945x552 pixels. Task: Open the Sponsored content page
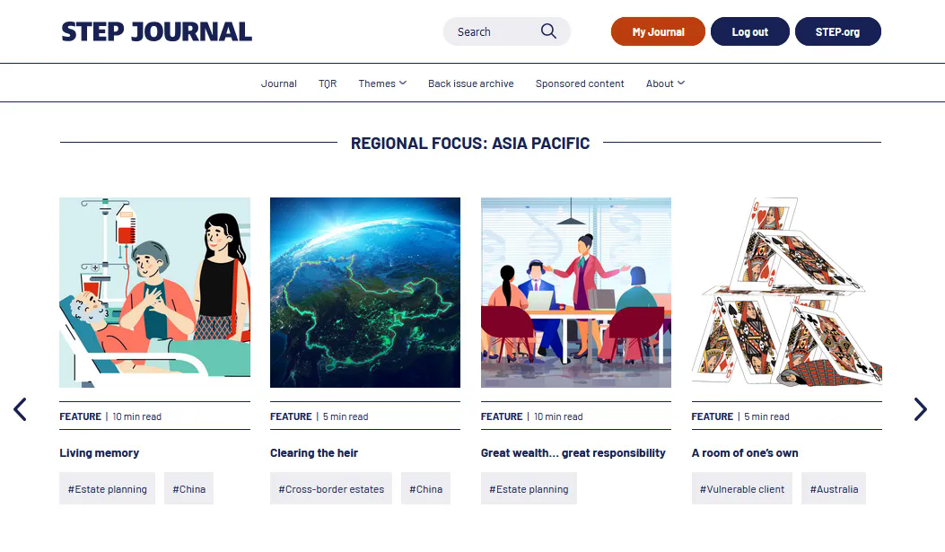pos(580,83)
